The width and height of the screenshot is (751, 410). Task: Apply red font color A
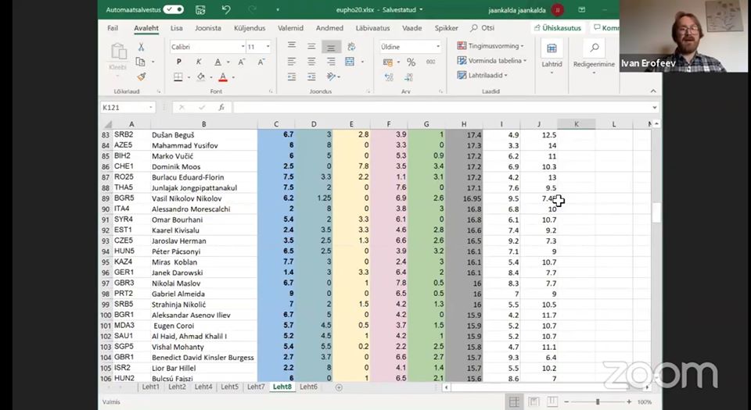pos(223,77)
